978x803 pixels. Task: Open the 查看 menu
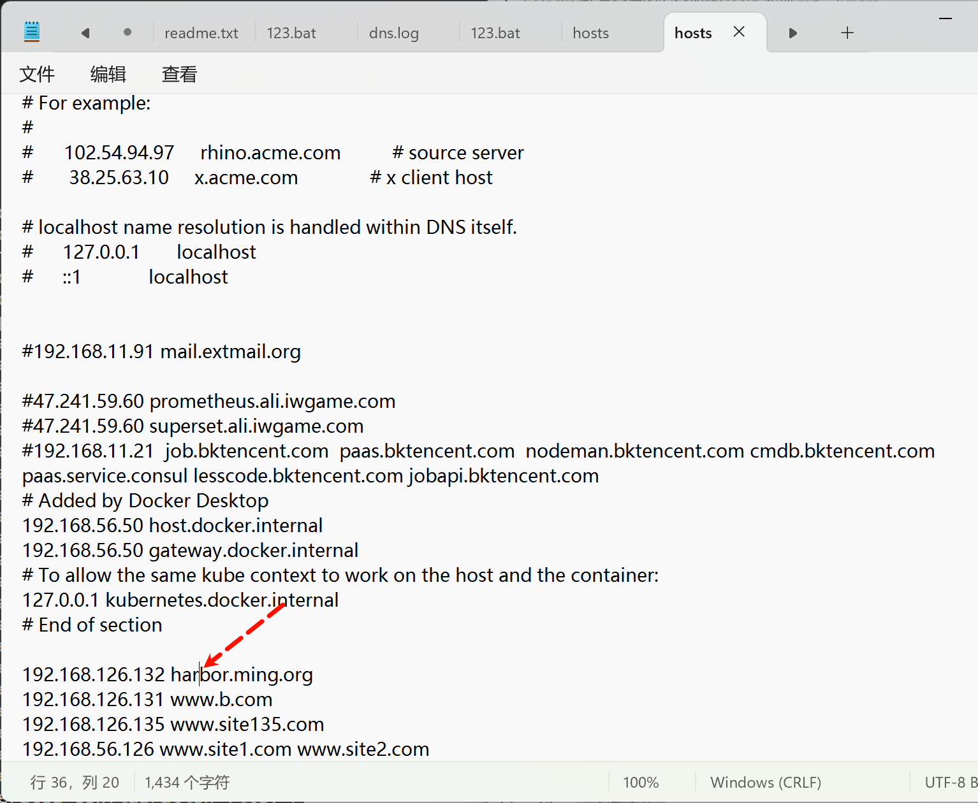pyautogui.click(x=179, y=75)
